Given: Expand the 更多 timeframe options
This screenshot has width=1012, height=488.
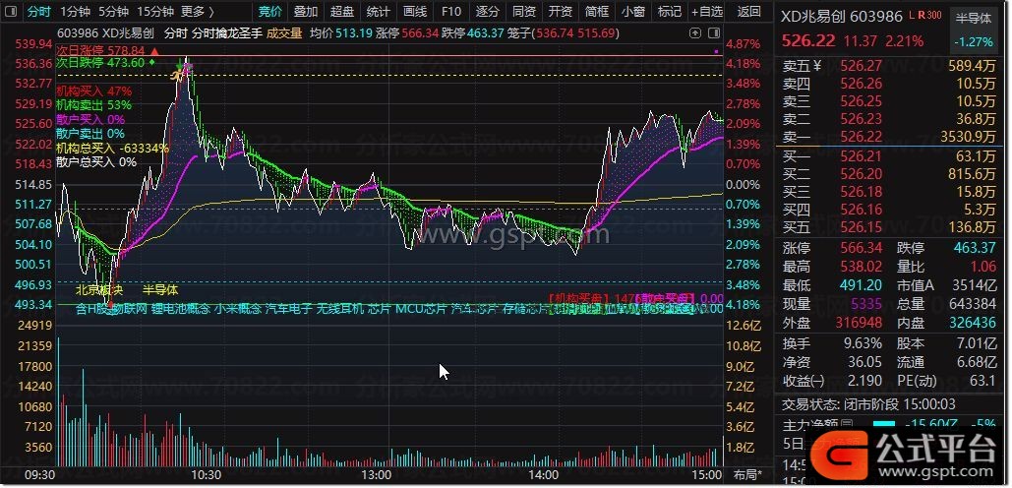Looking at the screenshot, I should pos(198,11).
